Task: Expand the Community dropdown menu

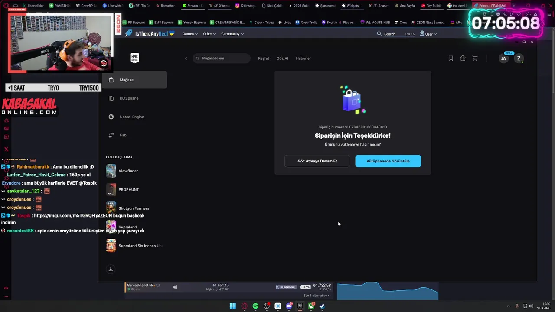Action: point(232,34)
